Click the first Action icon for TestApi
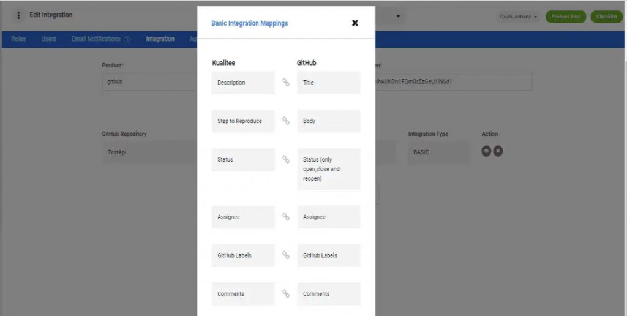627x316 pixels. pyautogui.click(x=486, y=151)
